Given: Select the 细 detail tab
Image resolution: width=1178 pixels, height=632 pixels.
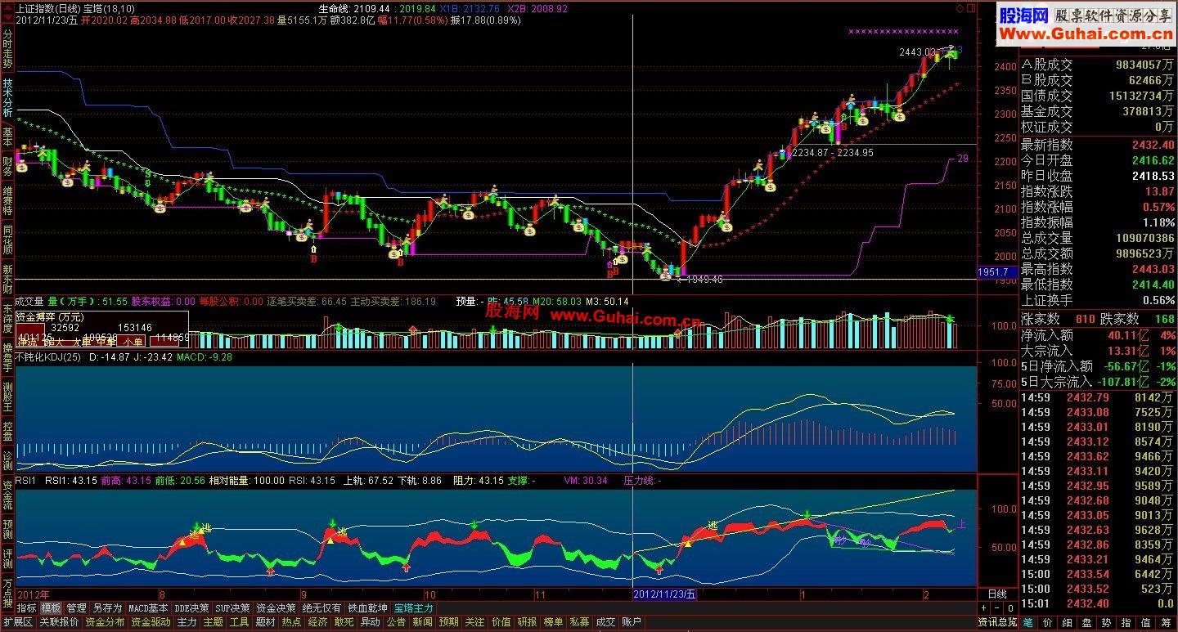Looking at the screenshot, I should click(x=1068, y=622).
